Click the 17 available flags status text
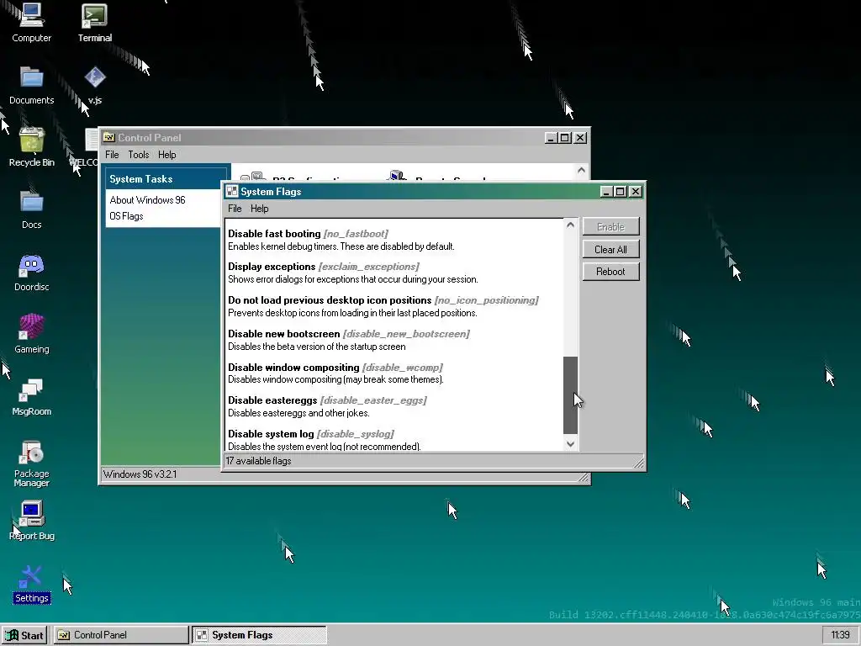This screenshot has width=861, height=646. click(x=259, y=461)
